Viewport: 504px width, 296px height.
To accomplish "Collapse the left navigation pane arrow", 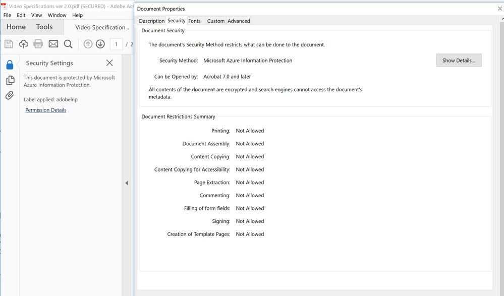I will coord(127,183).
